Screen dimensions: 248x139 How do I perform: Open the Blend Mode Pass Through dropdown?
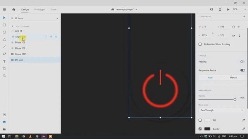[x=222, y=110]
